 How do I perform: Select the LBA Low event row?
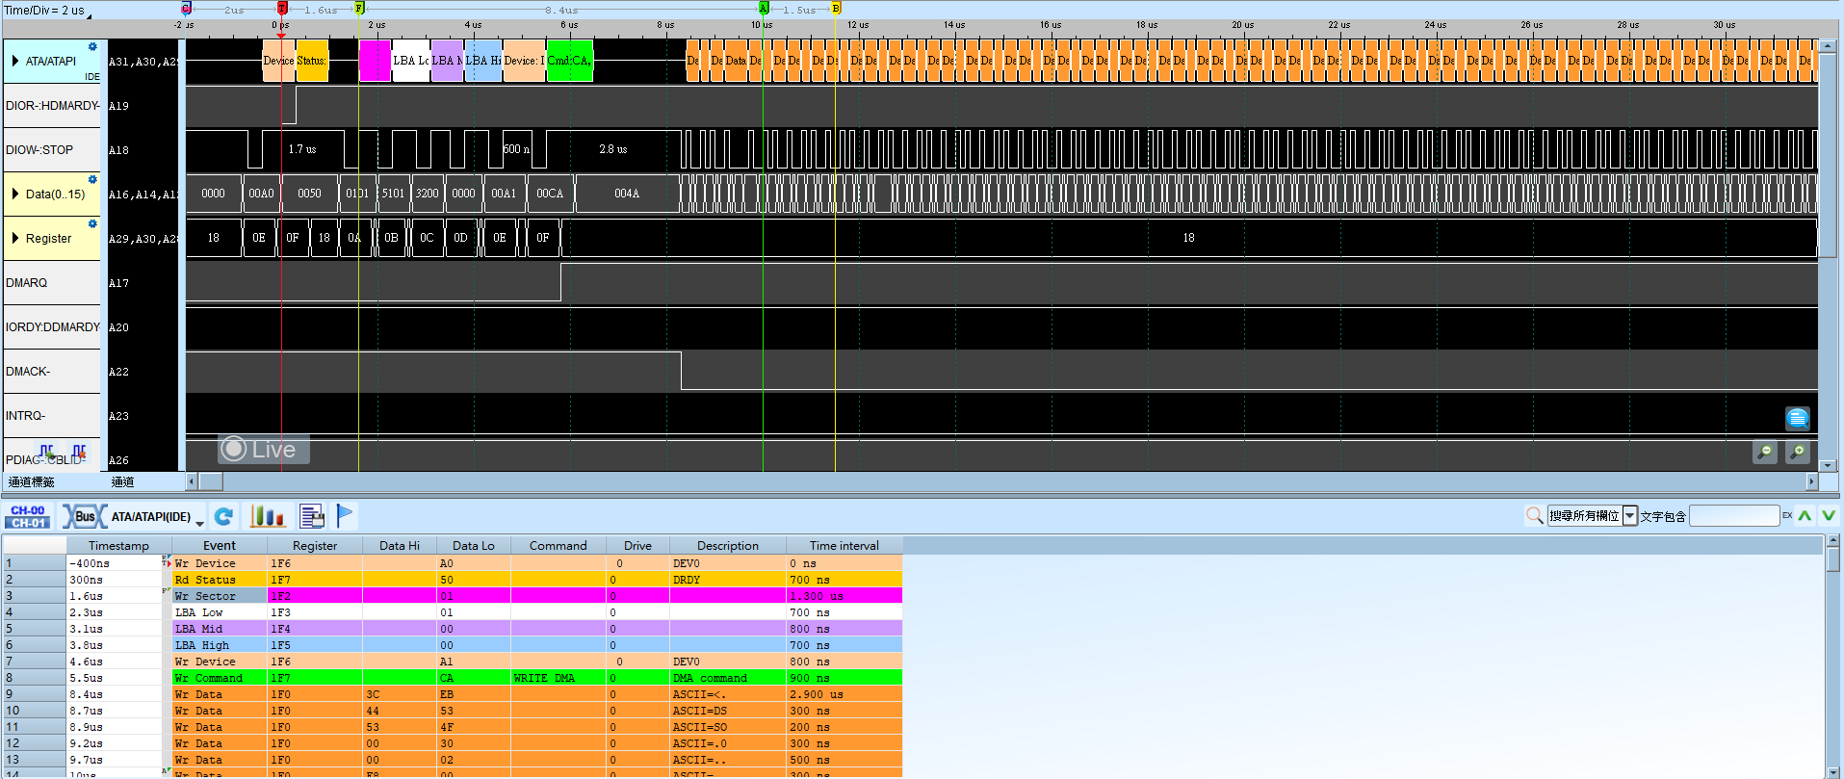[x=452, y=612]
